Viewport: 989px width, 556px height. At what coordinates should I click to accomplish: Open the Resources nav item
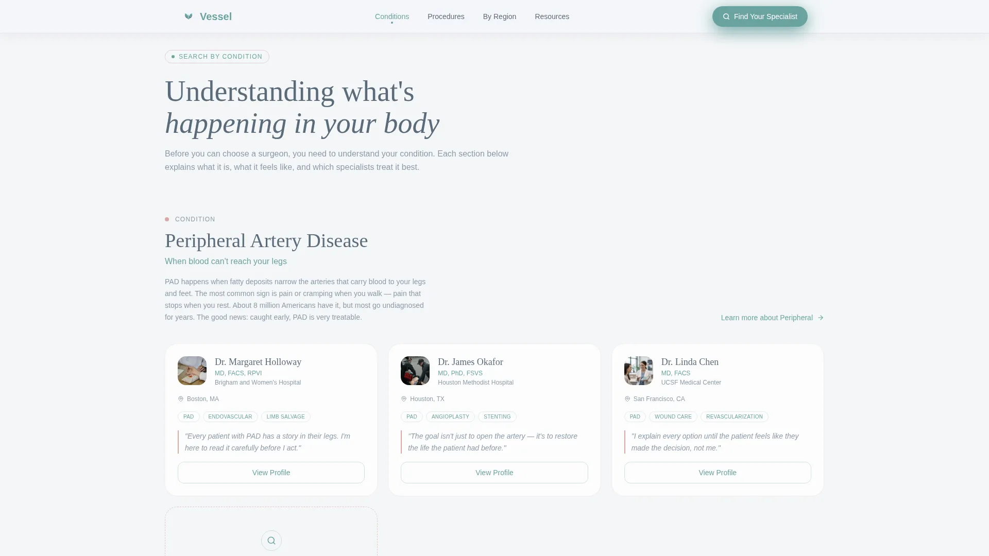(552, 16)
